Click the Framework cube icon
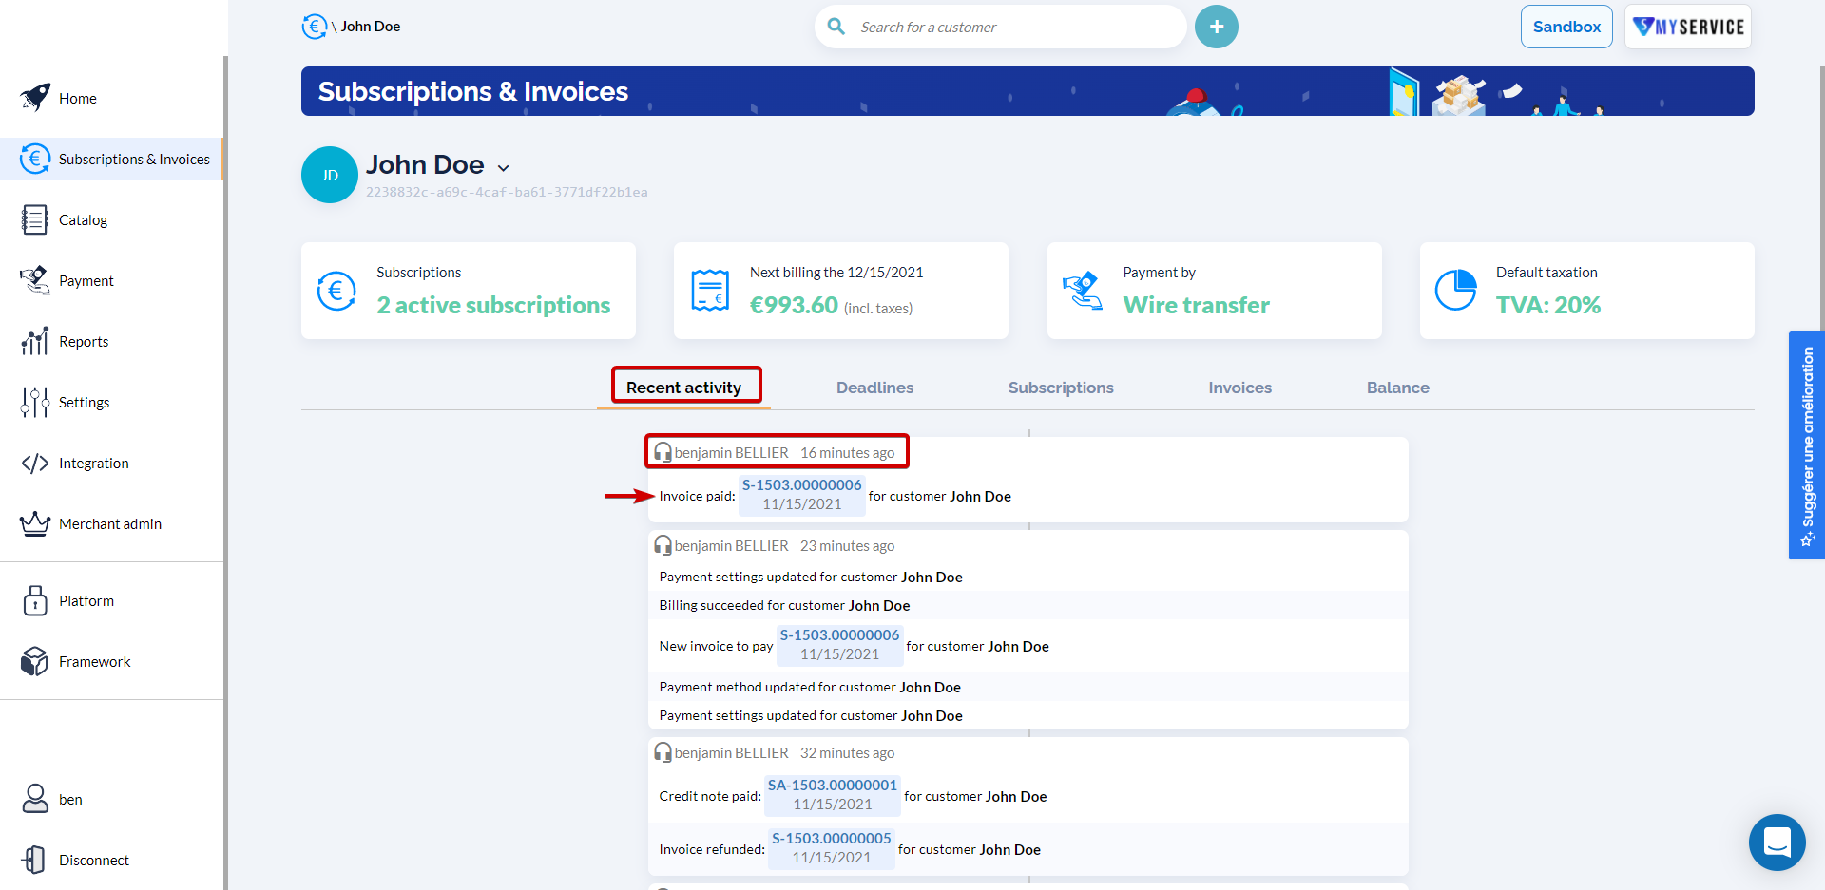Viewport: 1825px width, 890px height. pyautogui.click(x=35, y=661)
